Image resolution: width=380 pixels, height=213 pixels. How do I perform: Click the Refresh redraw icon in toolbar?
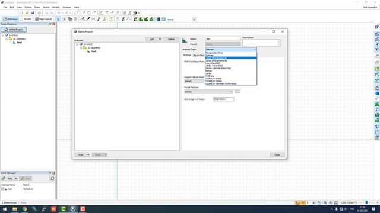pyautogui.click(x=76, y=13)
